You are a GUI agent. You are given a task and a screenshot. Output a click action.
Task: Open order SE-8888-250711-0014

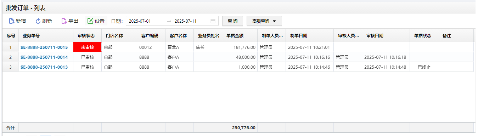(44, 57)
